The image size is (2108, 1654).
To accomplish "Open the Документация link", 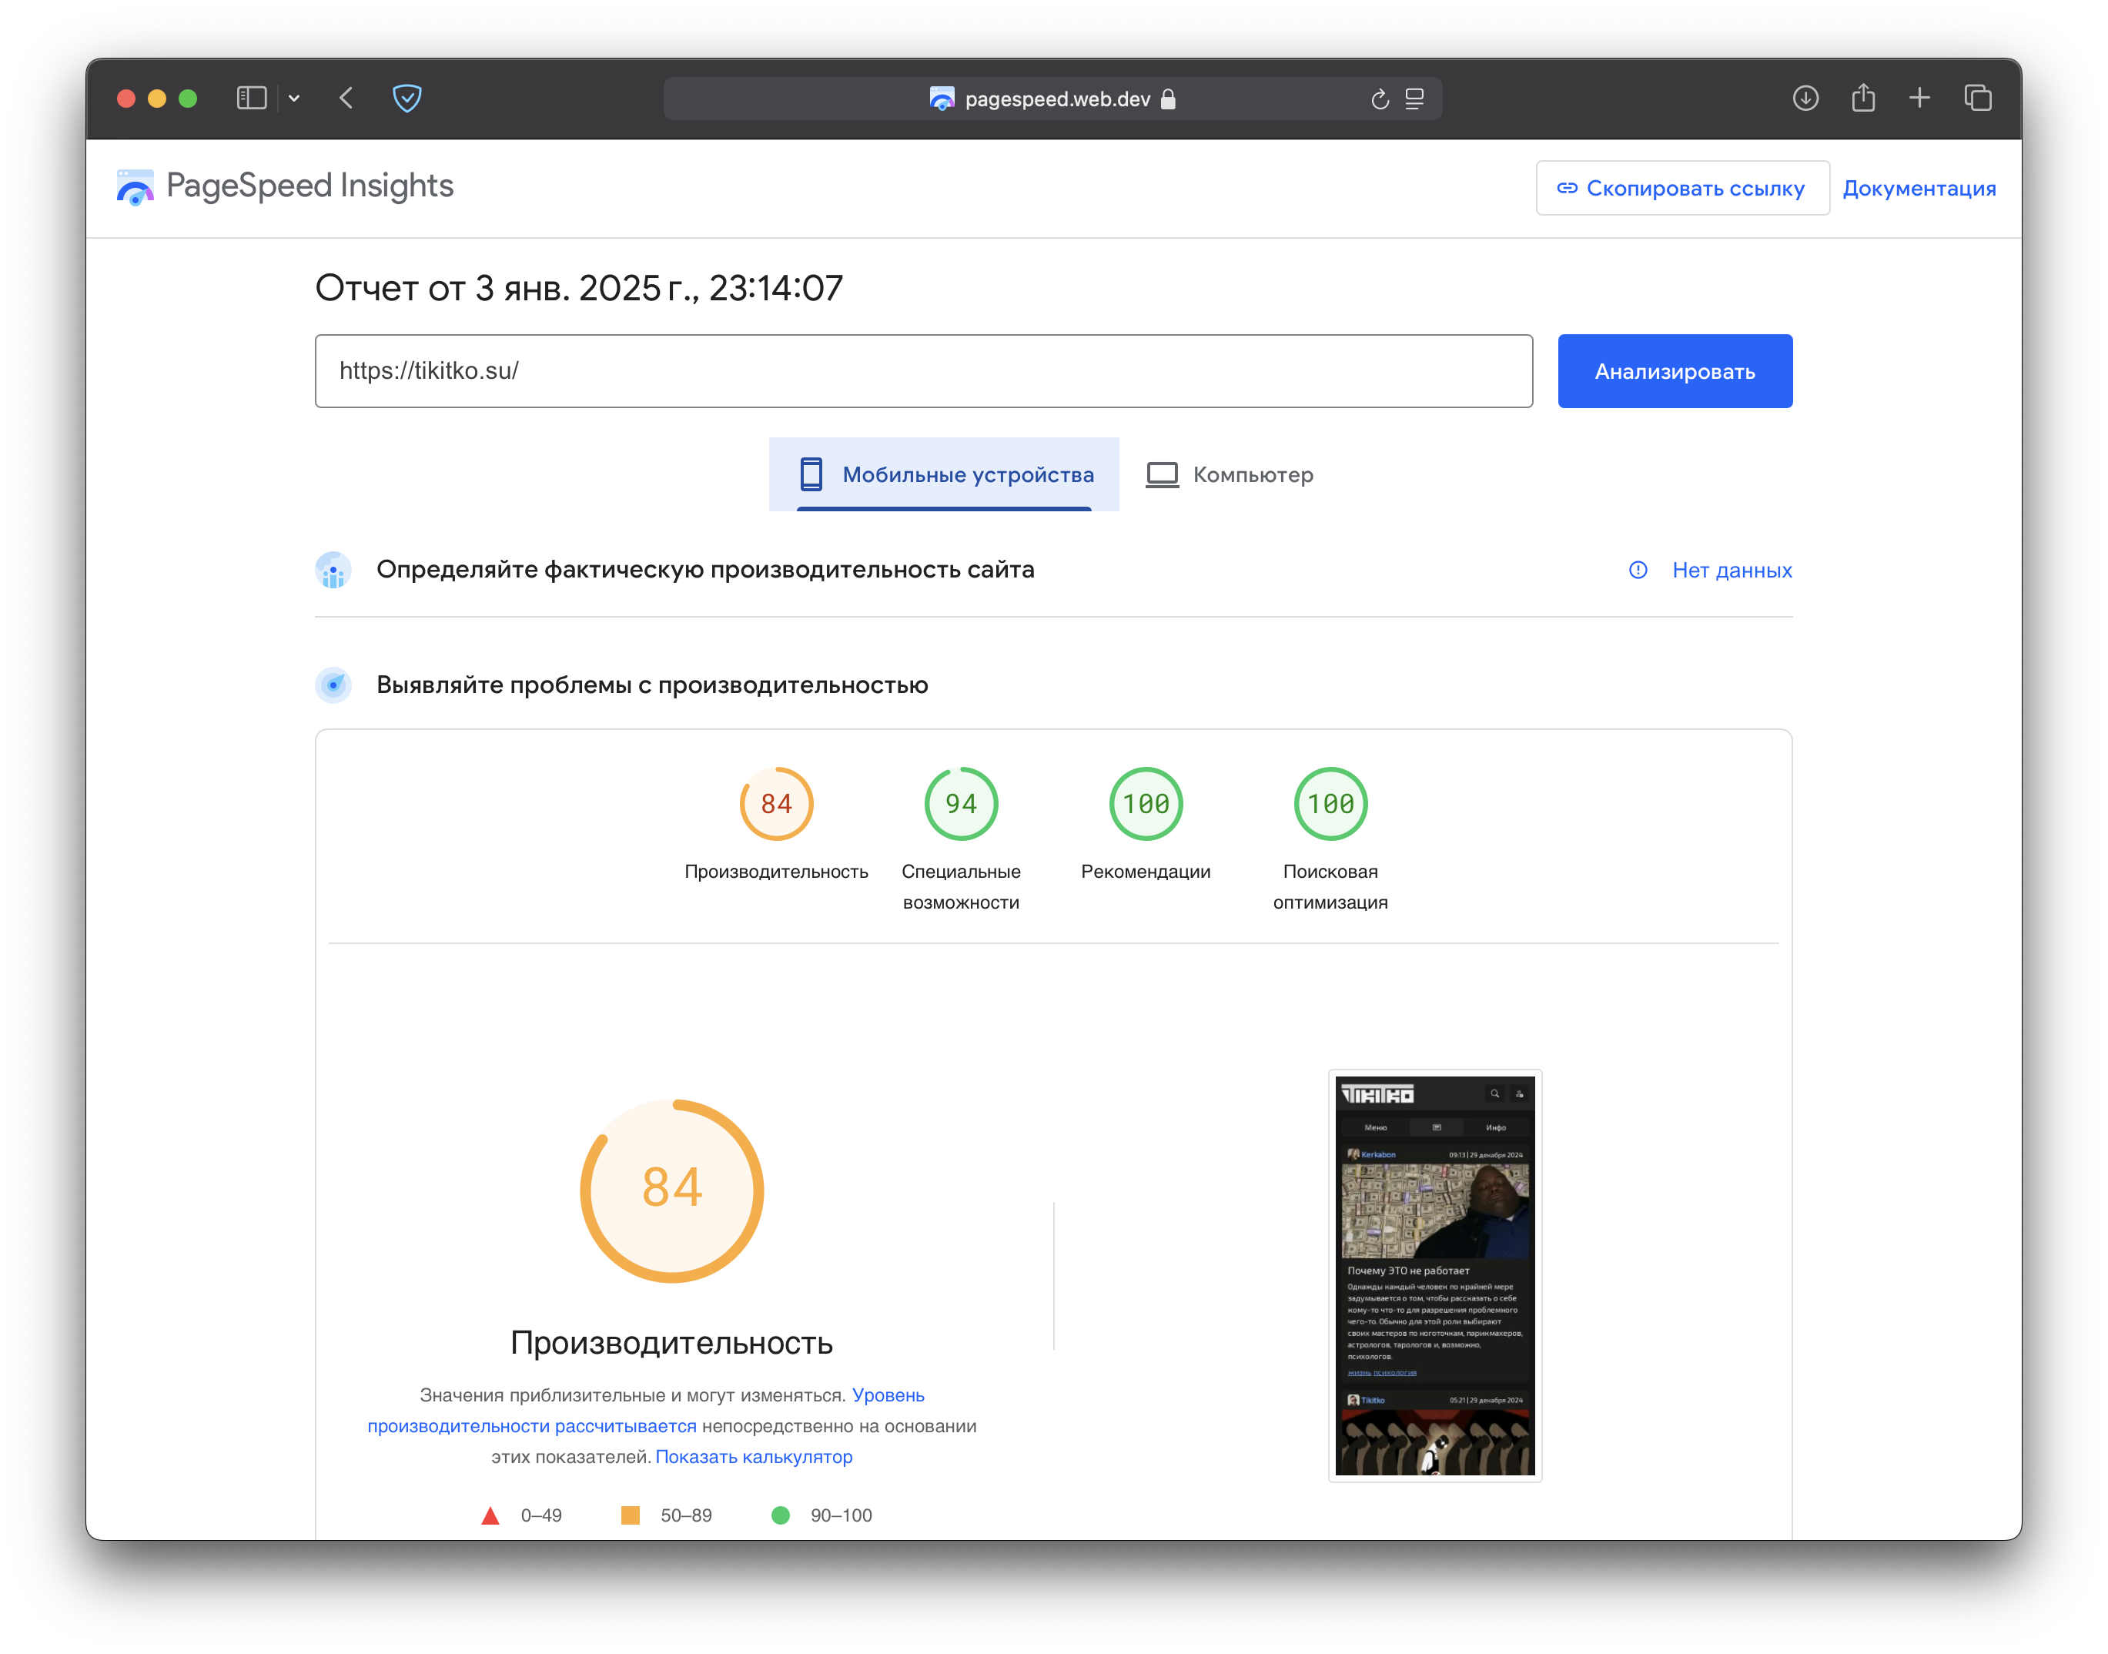I will 1918,188.
